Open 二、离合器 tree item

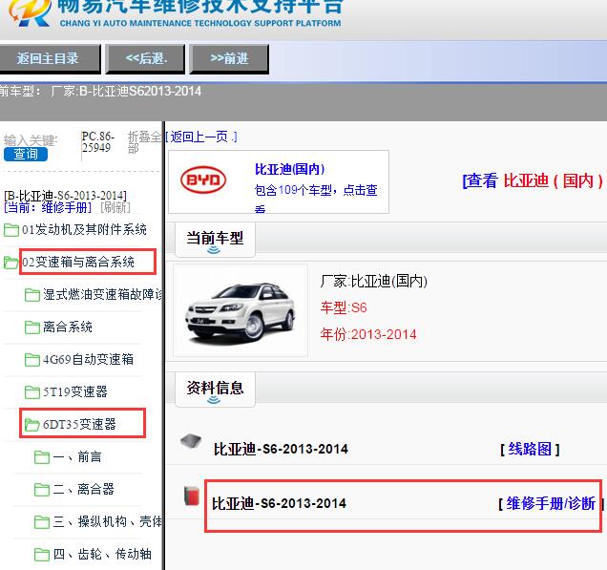83,490
